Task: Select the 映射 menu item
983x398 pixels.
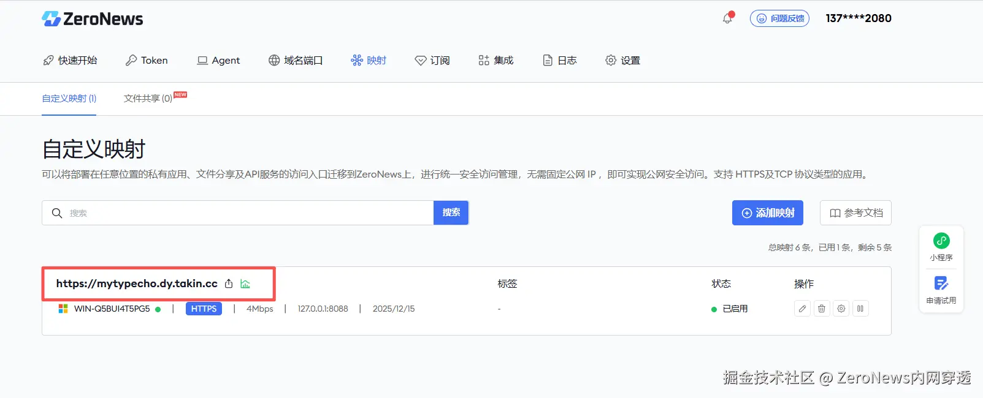Action: coord(369,60)
